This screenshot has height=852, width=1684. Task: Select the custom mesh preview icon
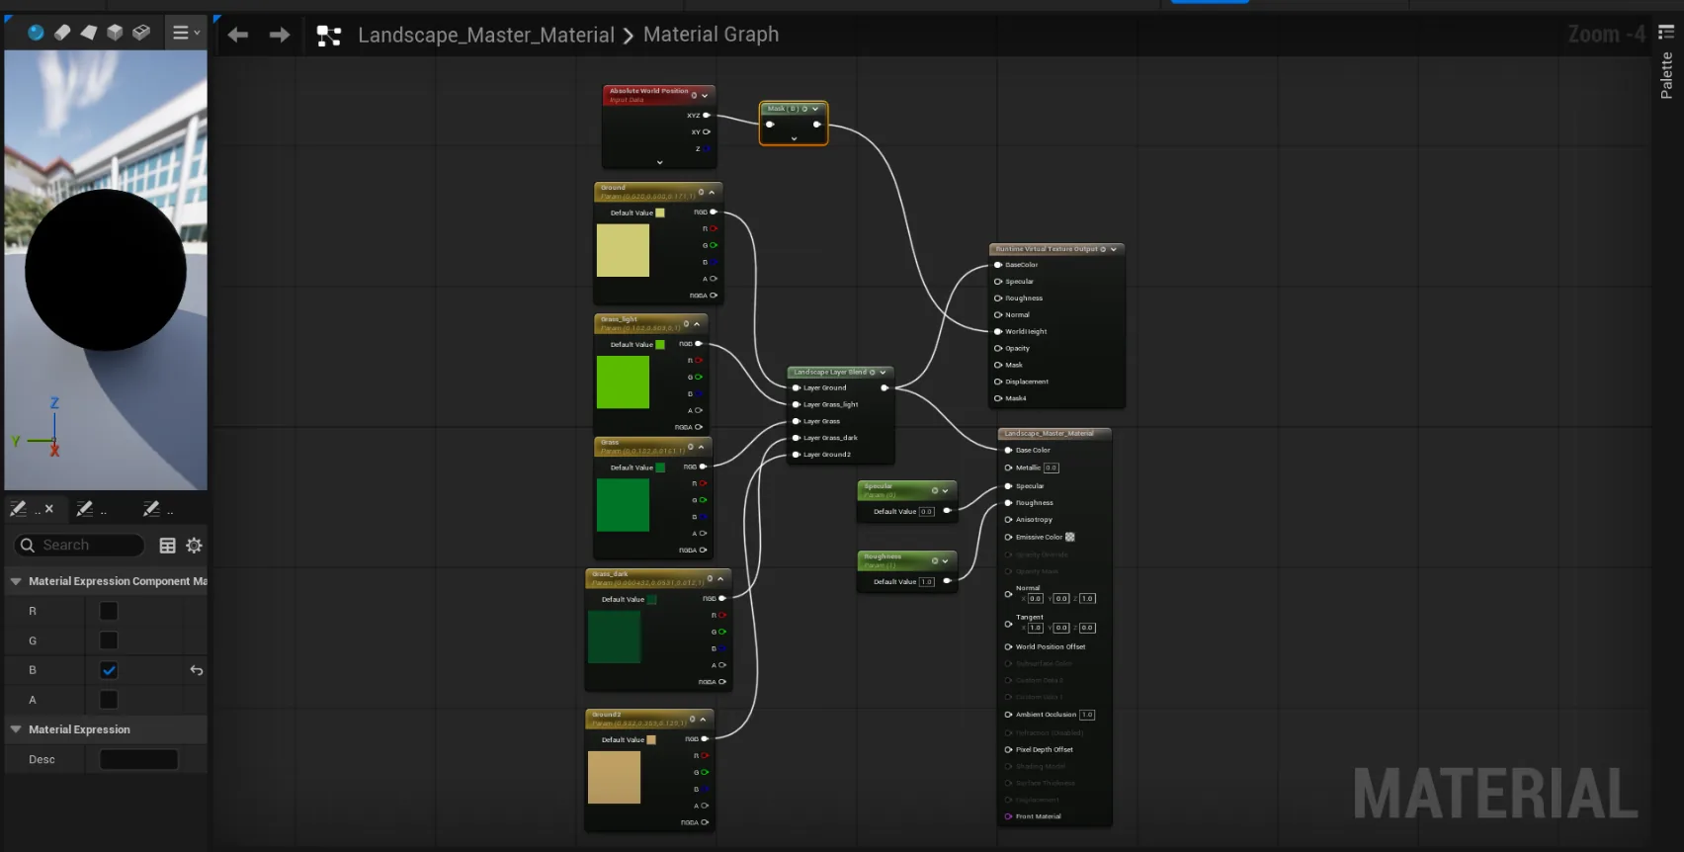141,33
